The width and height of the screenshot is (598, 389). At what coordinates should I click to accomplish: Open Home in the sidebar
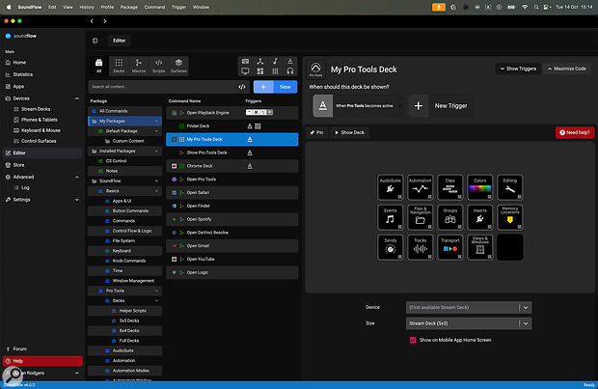tap(19, 62)
